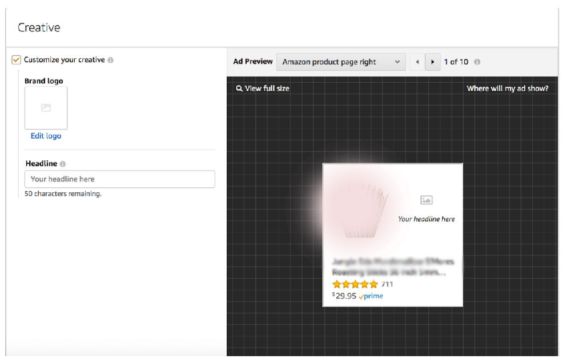Open View full size link
571x363 pixels.
[267, 88]
